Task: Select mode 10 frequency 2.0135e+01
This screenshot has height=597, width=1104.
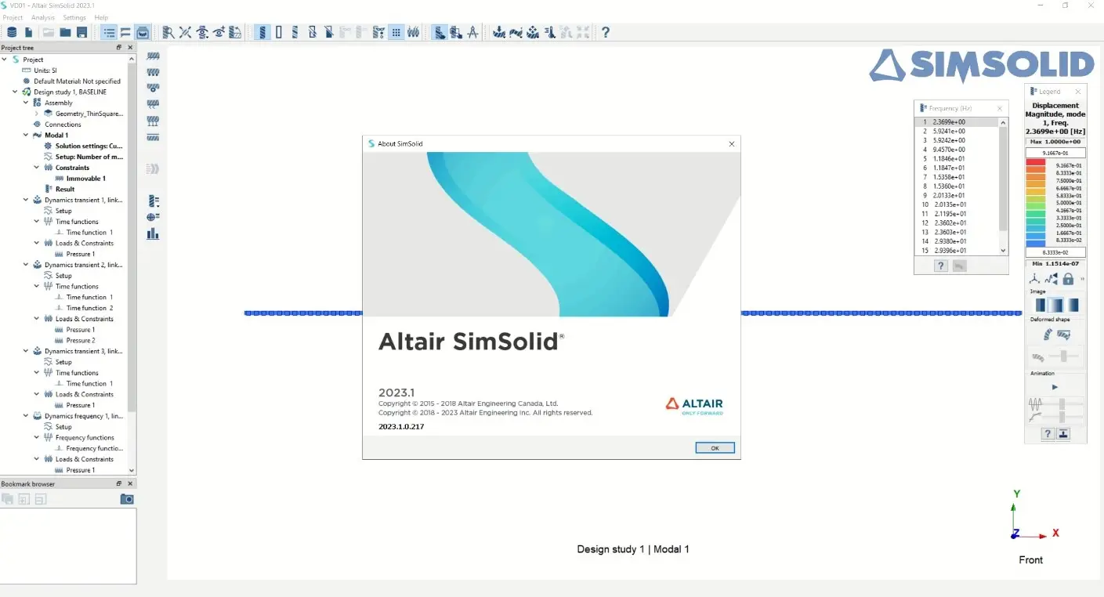Action: click(957, 204)
